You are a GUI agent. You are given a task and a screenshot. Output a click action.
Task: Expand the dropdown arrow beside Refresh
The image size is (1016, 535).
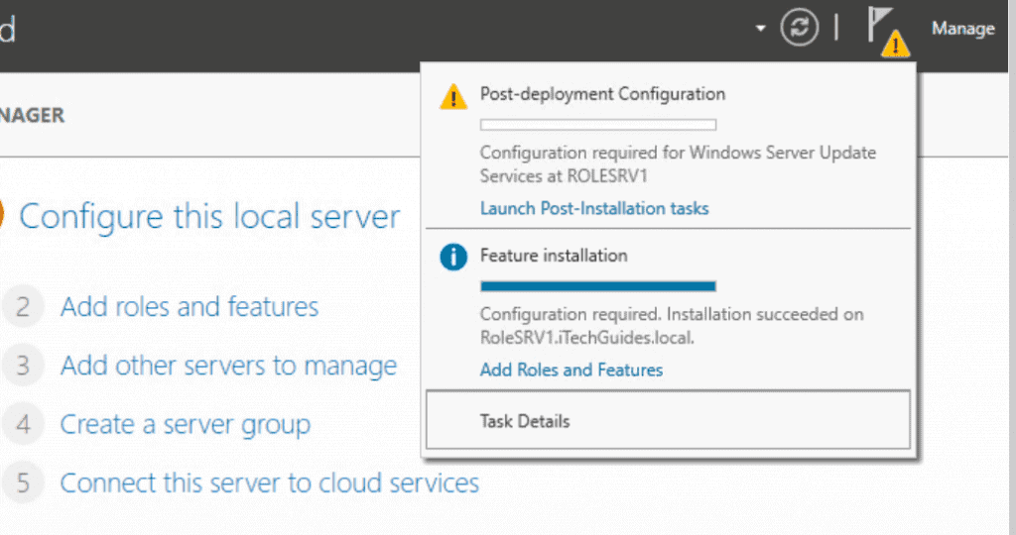point(760,29)
